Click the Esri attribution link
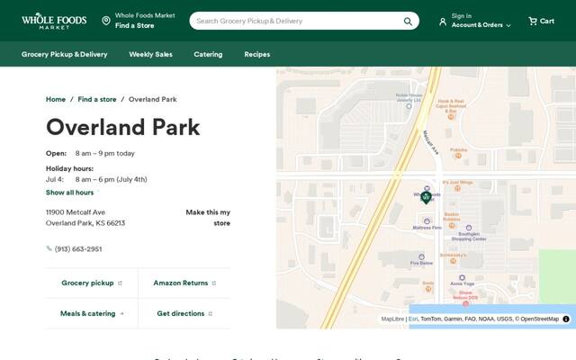 point(413,319)
